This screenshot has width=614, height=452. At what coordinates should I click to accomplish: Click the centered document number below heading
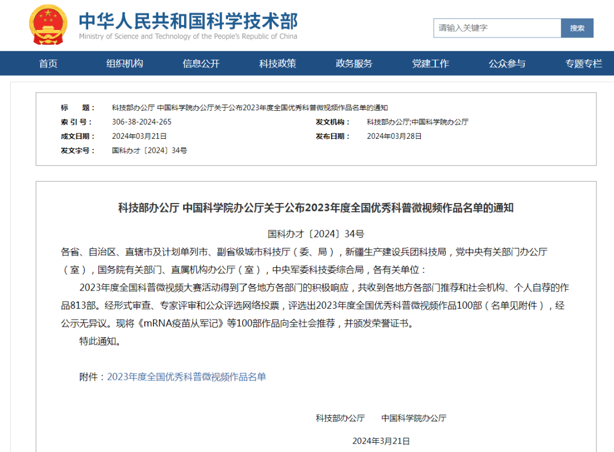click(316, 234)
